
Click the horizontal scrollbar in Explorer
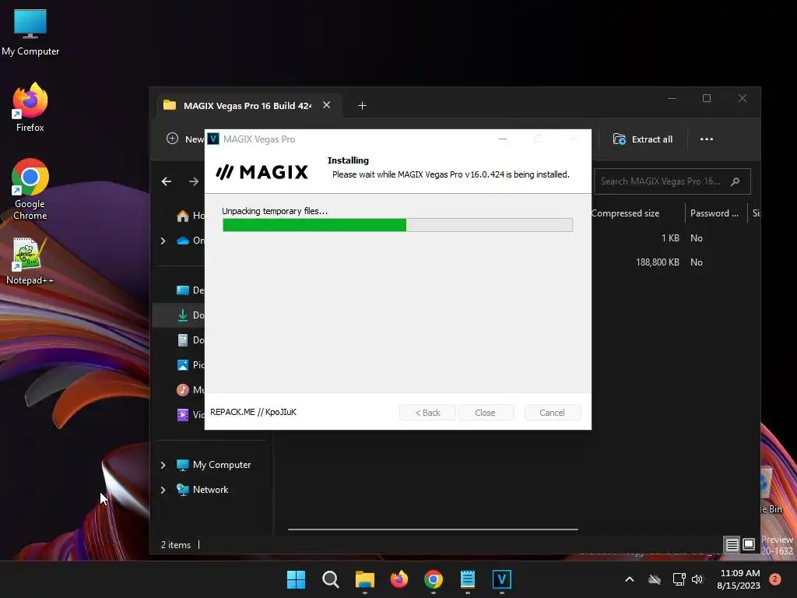(x=433, y=529)
